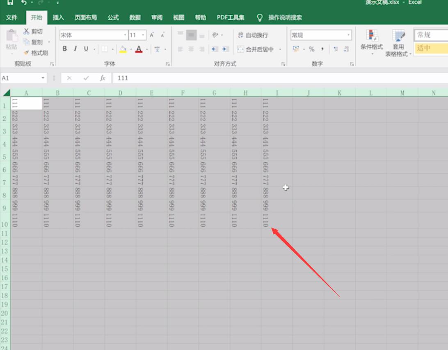
Task: Click the Select All corner triangle
Action: pyautogui.click(x=6, y=92)
